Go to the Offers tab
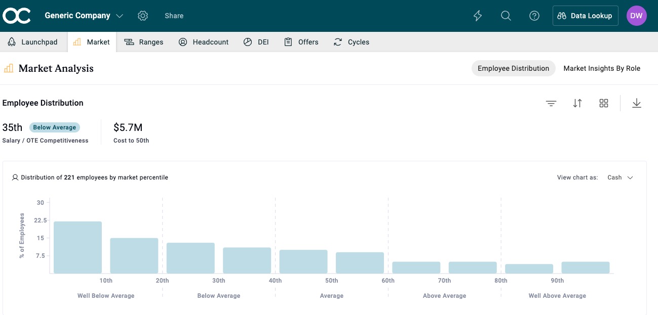 [x=301, y=42]
